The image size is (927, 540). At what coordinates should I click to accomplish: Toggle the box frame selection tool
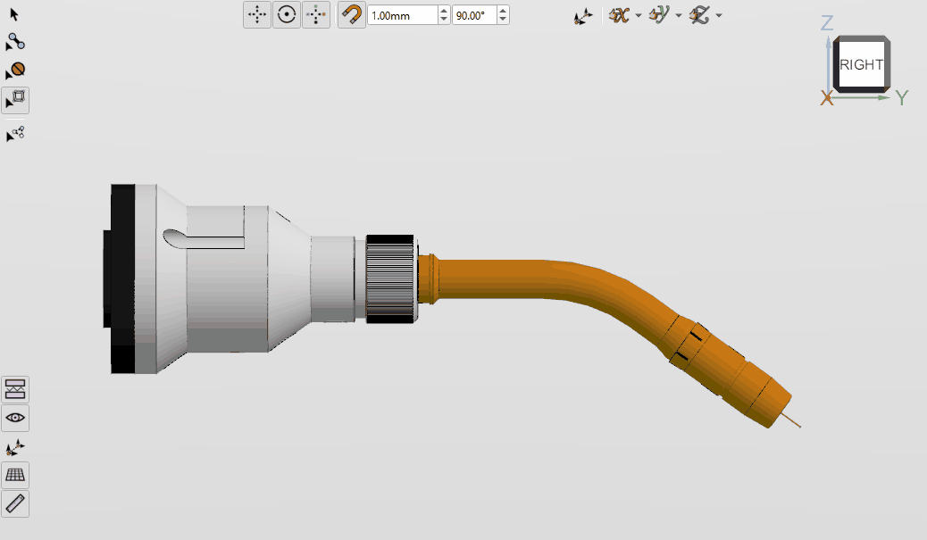click(x=15, y=100)
